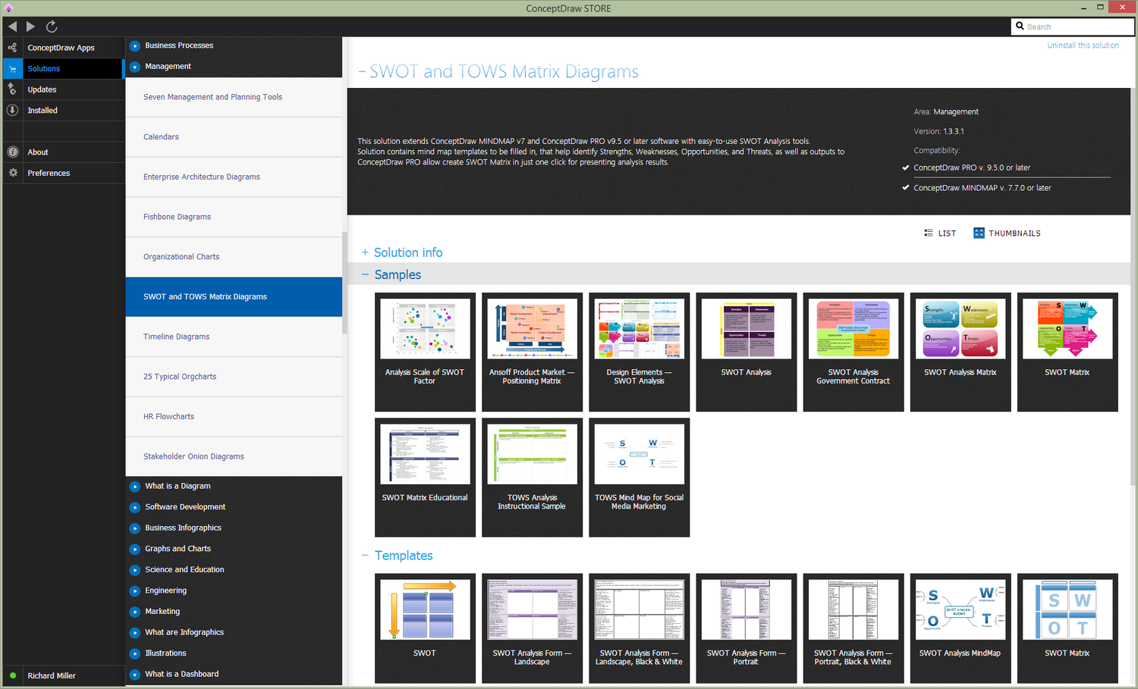Select Enterprise Architecture Diagrams
Screen dimensions: 1138x689
pyautogui.click(x=234, y=177)
